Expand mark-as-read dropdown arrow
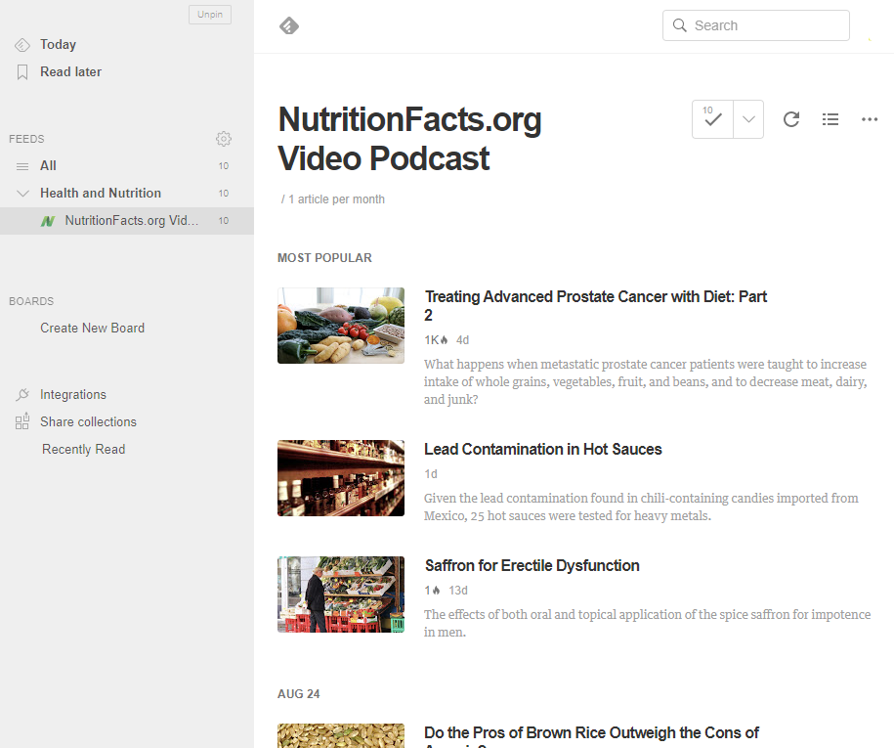The image size is (894, 748). (x=748, y=119)
